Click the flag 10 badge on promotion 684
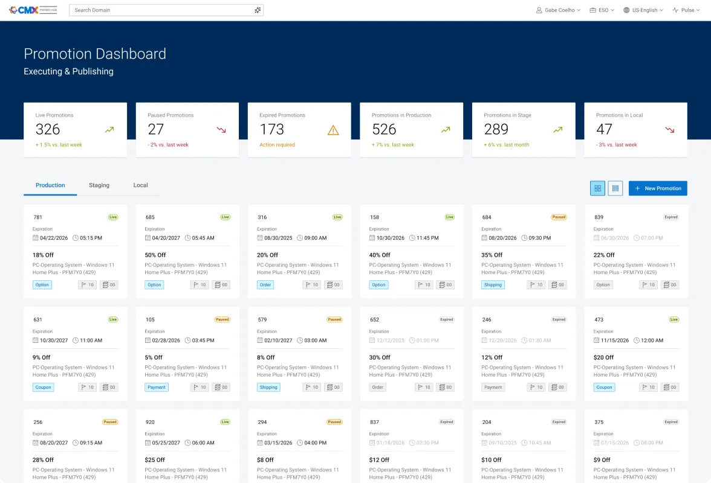 click(x=536, y=285)
